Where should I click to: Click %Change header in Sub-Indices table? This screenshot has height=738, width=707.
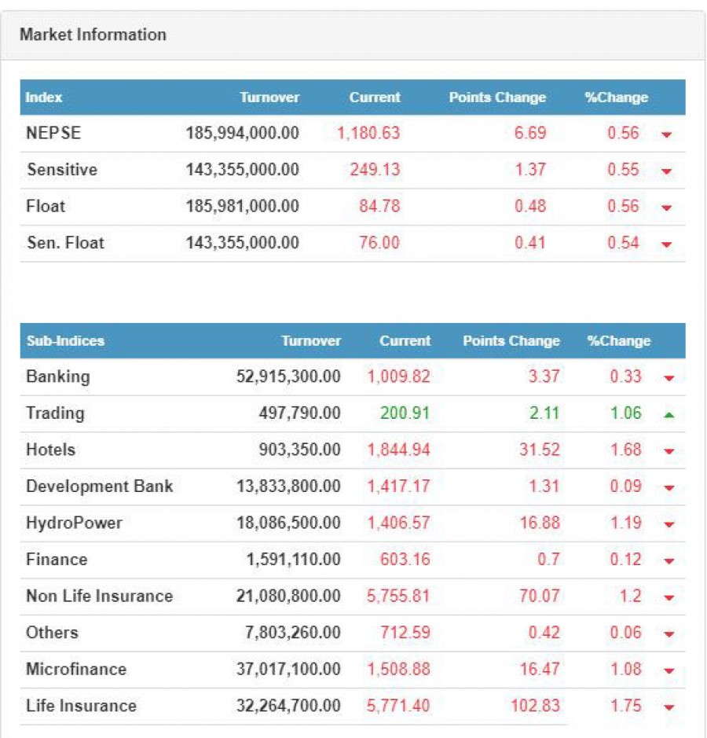[618, 341]
